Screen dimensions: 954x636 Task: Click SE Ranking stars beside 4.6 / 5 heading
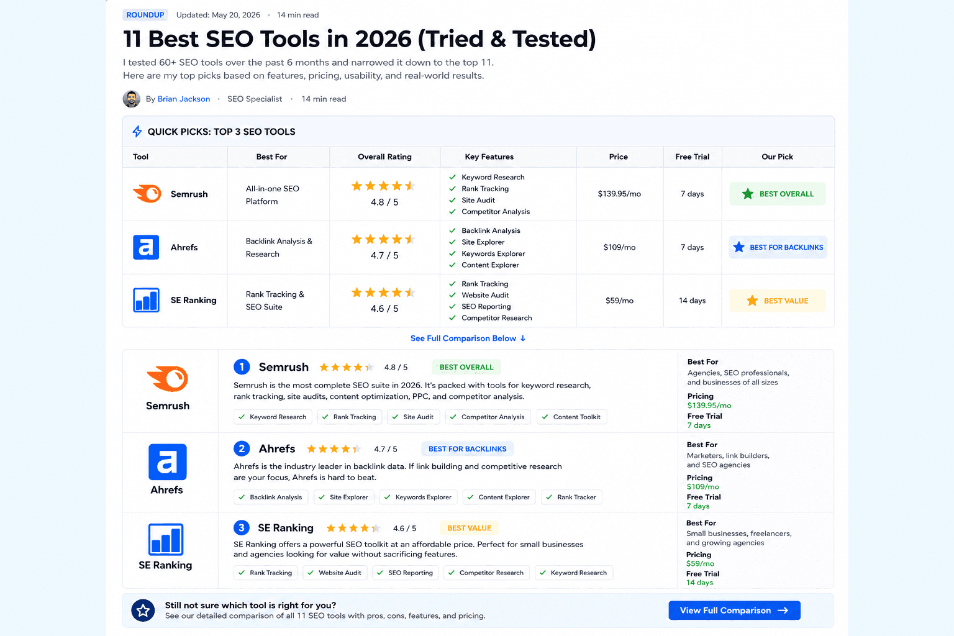point(353,528)
